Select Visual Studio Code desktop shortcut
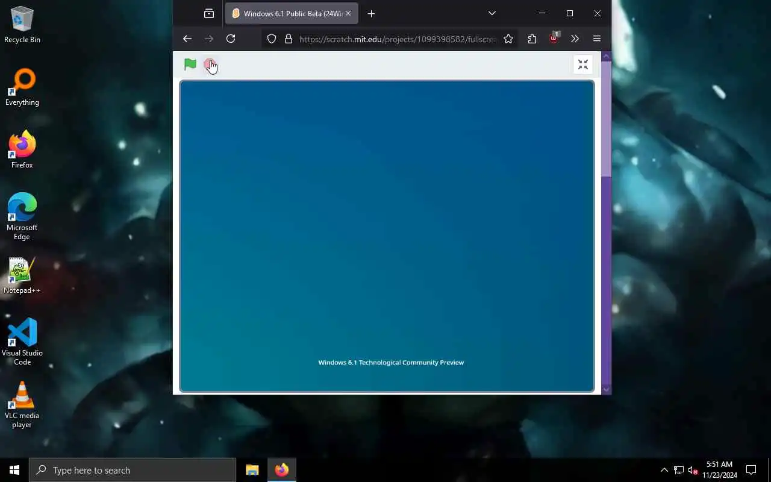771x482 pixels. pos(22,342)
